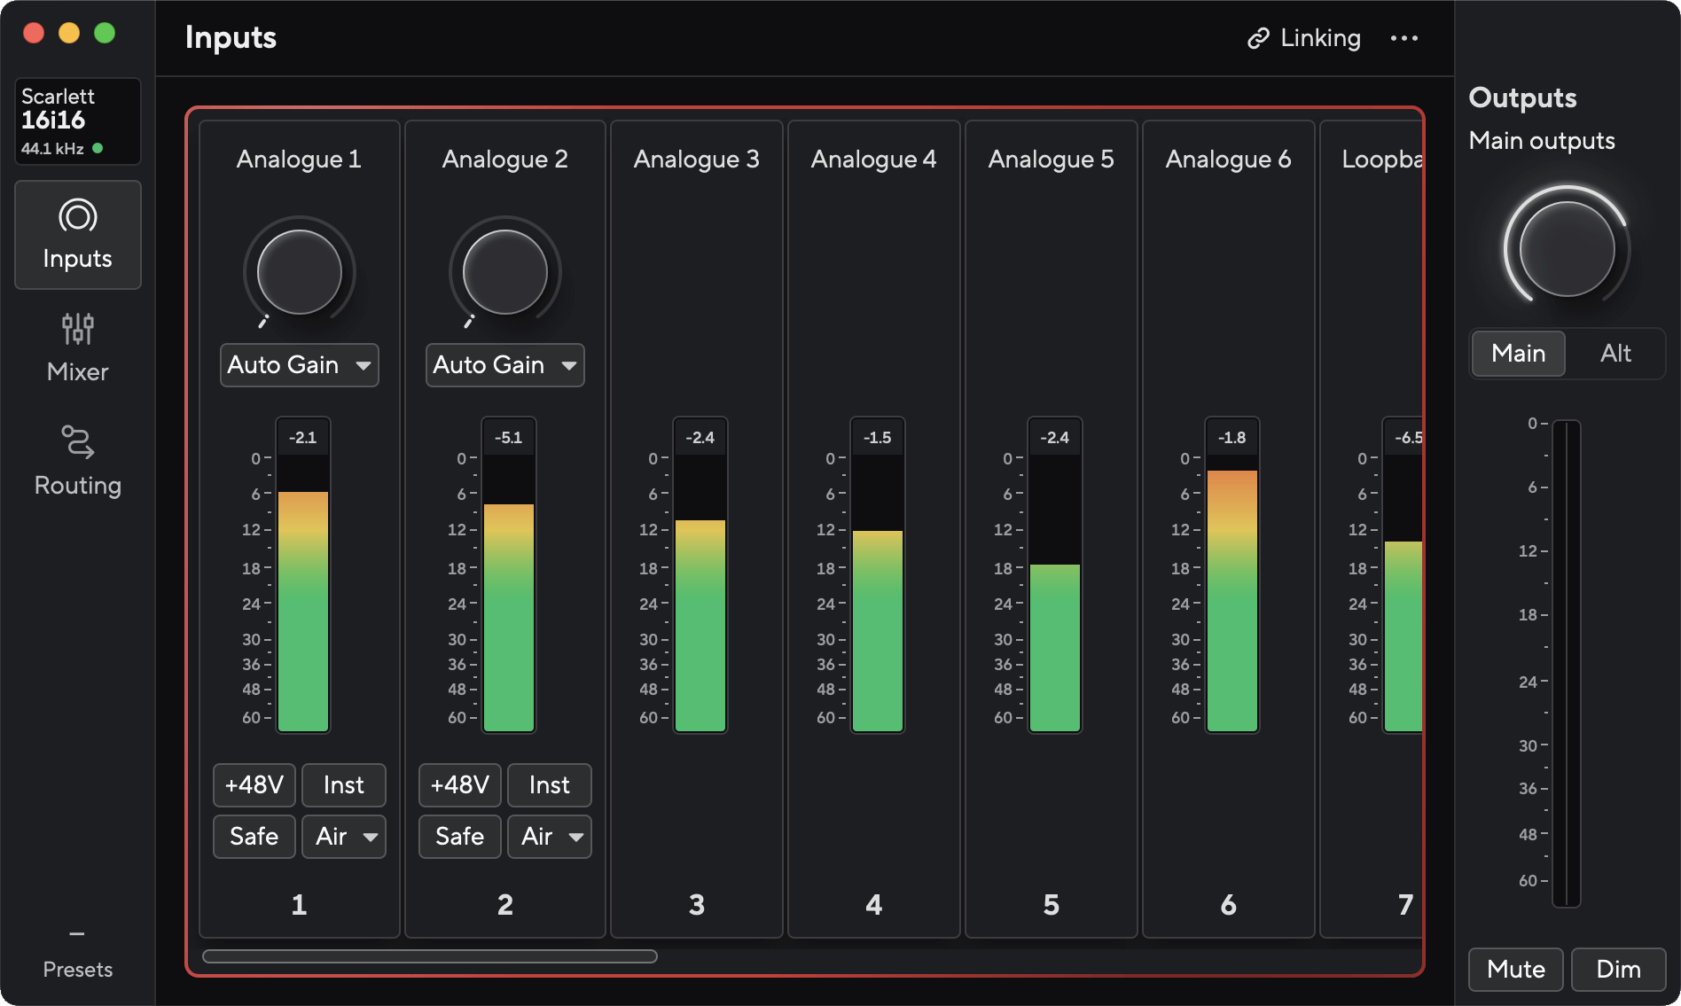Dim the main outputs

pos(1619,970)
